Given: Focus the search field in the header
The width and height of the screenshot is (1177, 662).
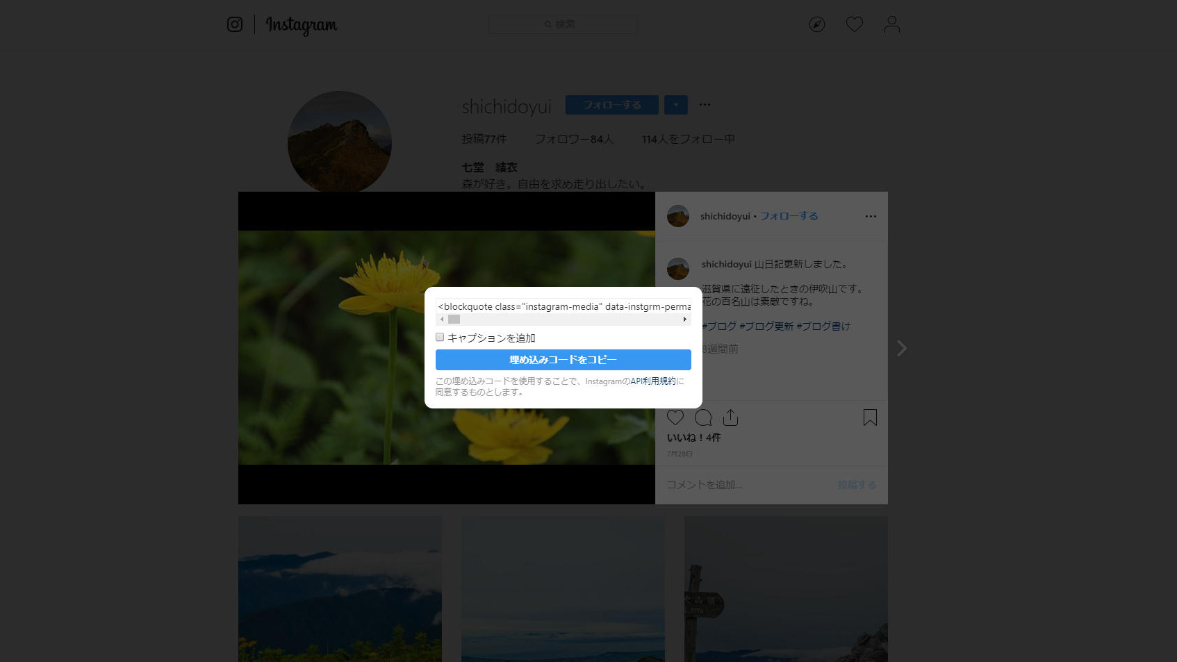Looking at the screenshot, I should click(x=563, y=24).
